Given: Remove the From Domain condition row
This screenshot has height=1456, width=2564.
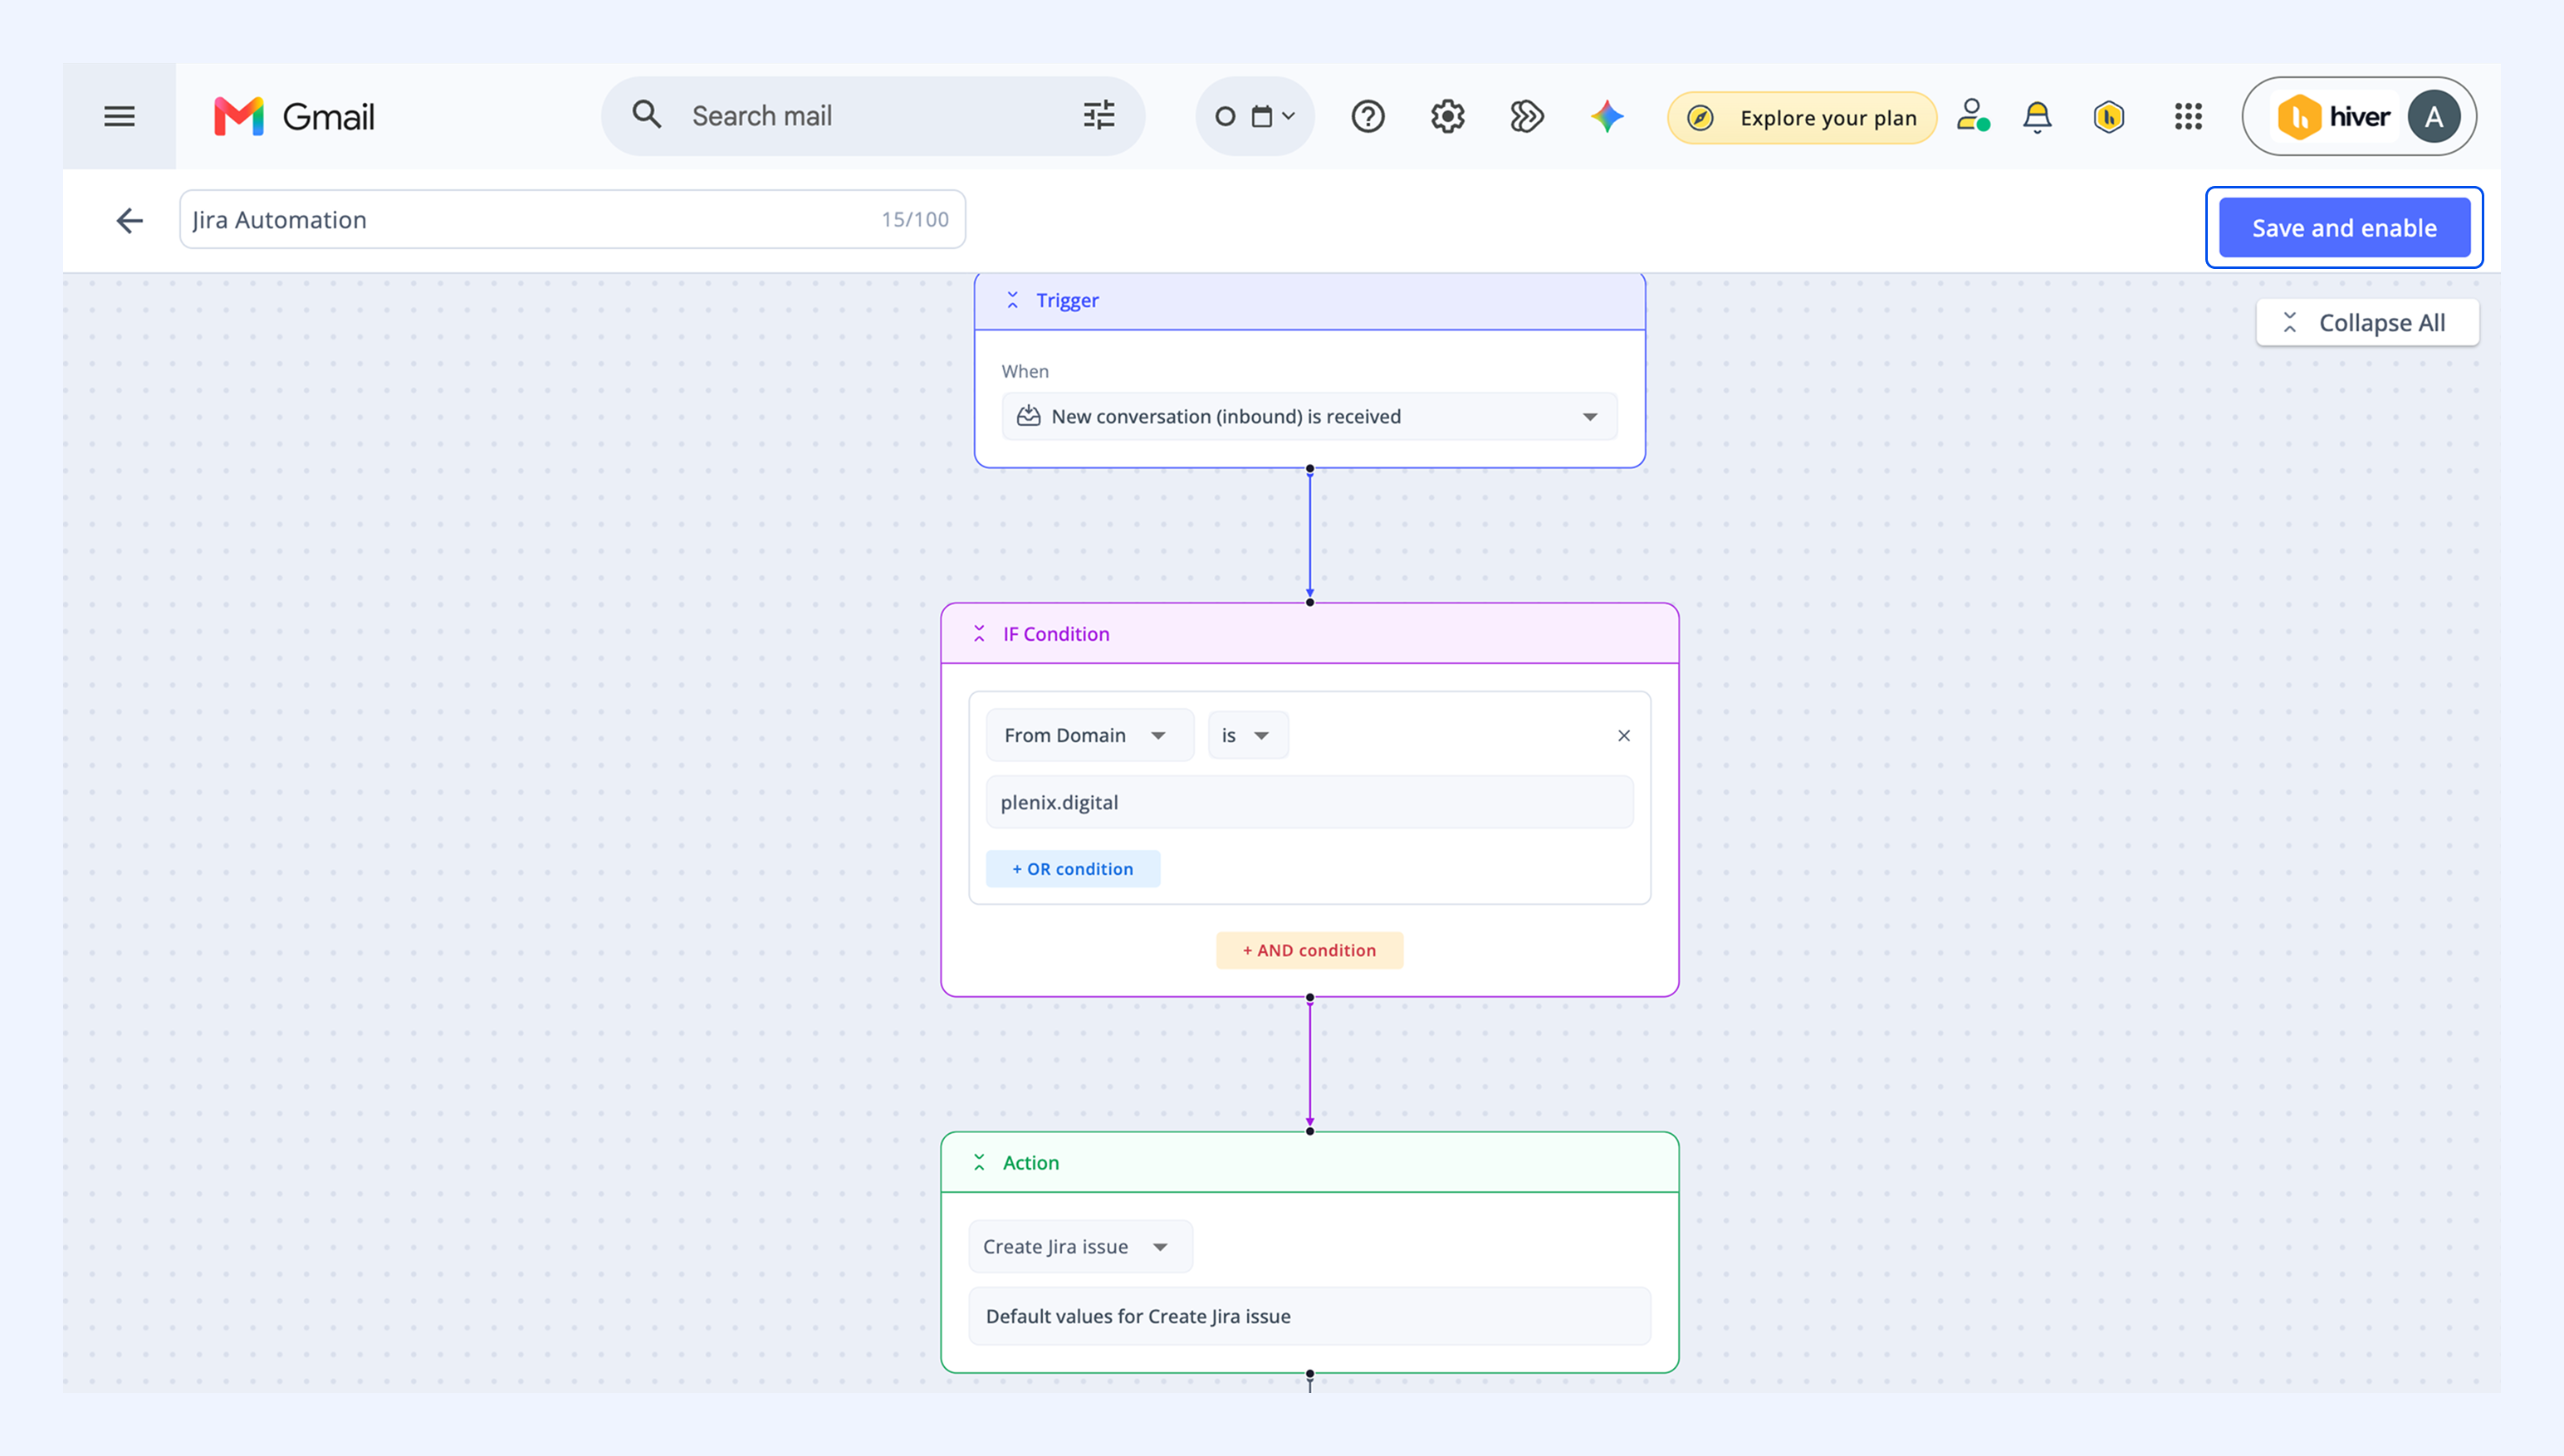Looking at the screenshot, I should click(1624, 736).
